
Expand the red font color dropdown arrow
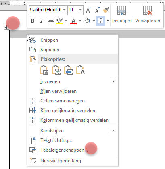80,21
